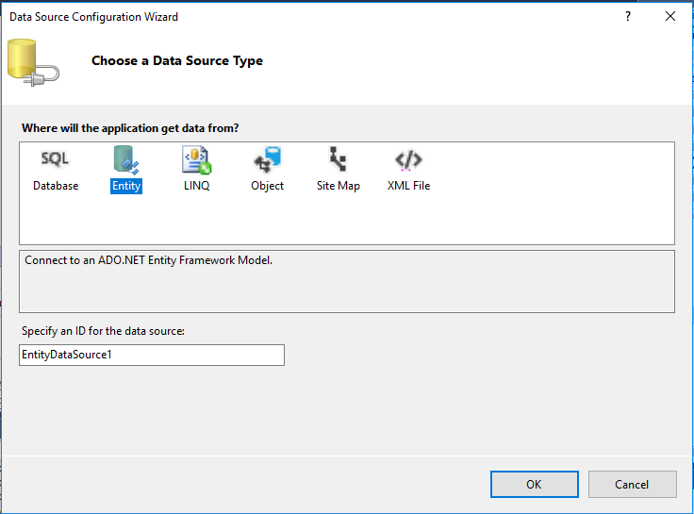The width and height of the screenshot is (694, 514).
Task: Click the "Site Map" label text
Action: pyautogui.click(x=338, y=186)
